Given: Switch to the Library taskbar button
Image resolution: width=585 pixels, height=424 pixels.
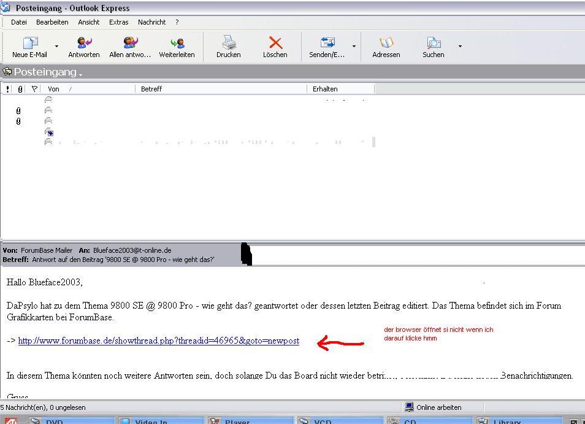Looking at the screenshot, I should coord(519,421).
